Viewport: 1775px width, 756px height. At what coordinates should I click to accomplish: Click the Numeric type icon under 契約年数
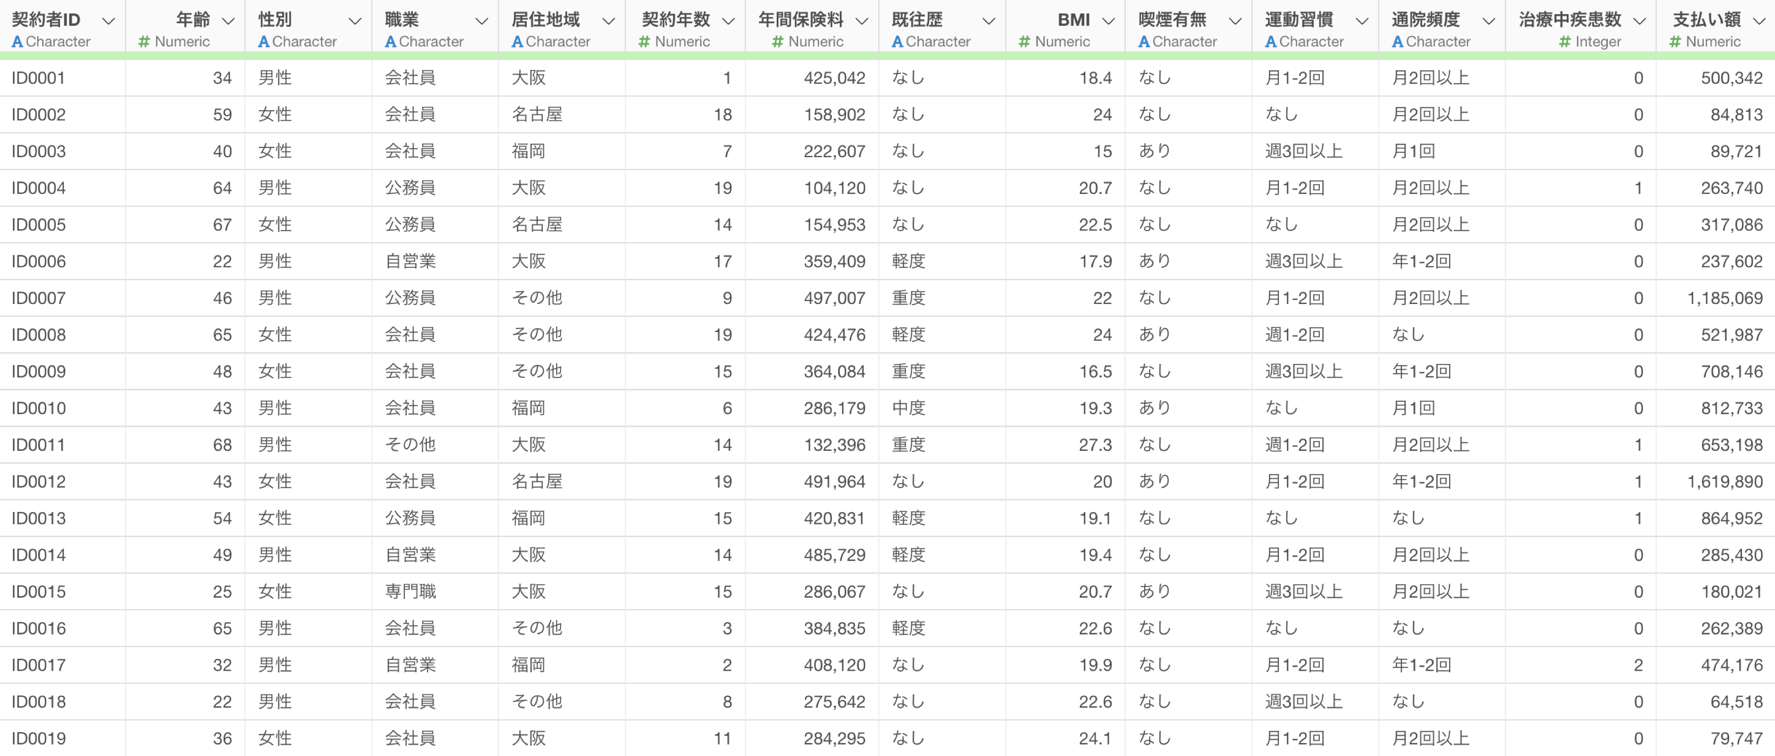coord(644,42)
